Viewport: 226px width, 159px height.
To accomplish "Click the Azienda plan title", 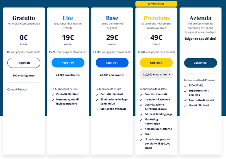I will point(201,18).
